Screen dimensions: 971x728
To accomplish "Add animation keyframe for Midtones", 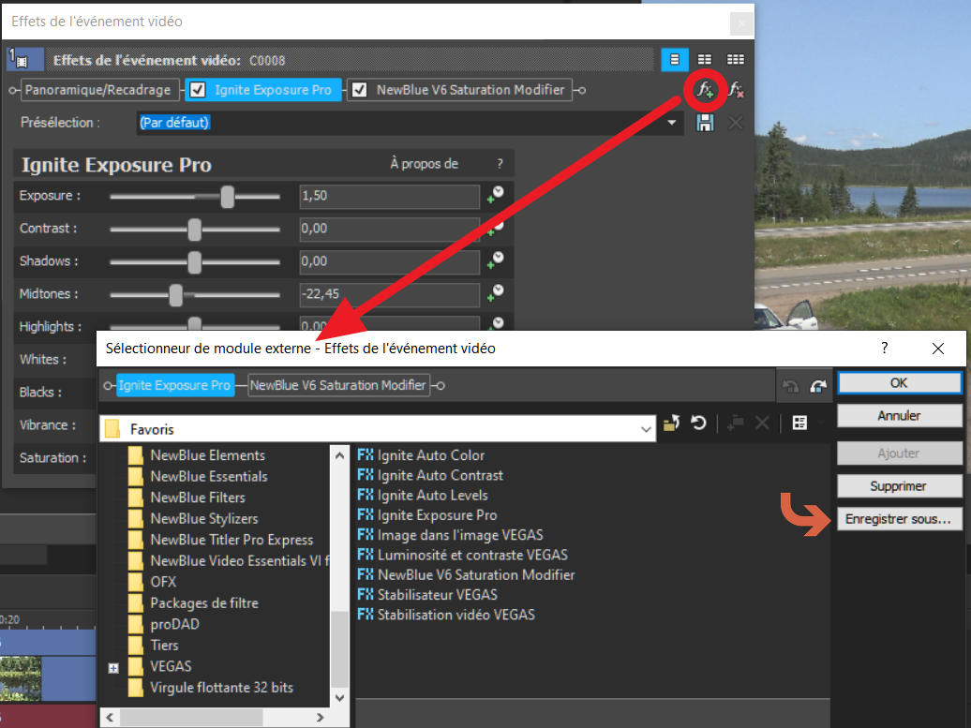I will 496,293.
